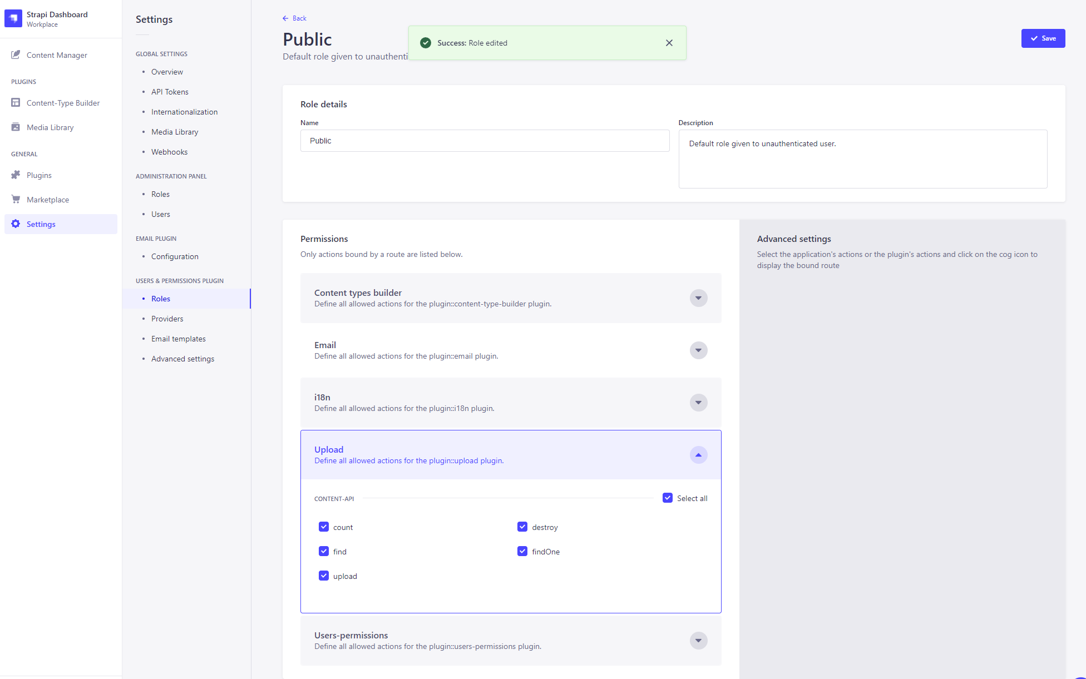Toggle the Select all checkbox
This screenshot has height=679, width=1086.
pyautogui.click(x=668, y=498)
